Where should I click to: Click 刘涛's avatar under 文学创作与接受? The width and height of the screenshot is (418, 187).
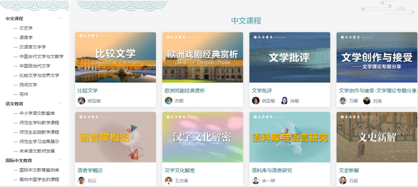tap(367, 100)
